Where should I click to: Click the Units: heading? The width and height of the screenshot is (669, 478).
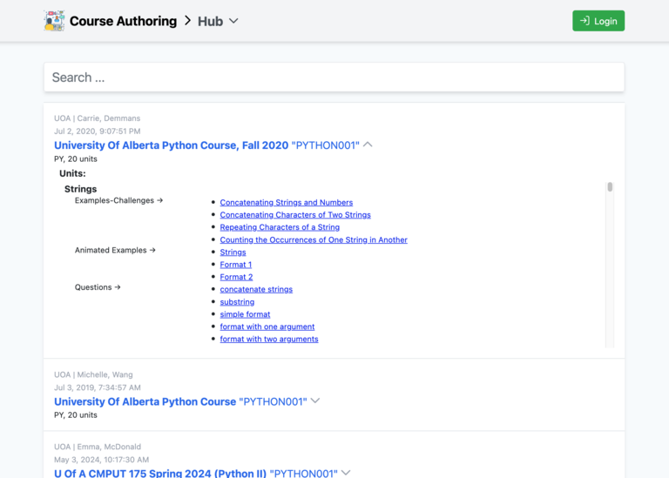[72, 173]
